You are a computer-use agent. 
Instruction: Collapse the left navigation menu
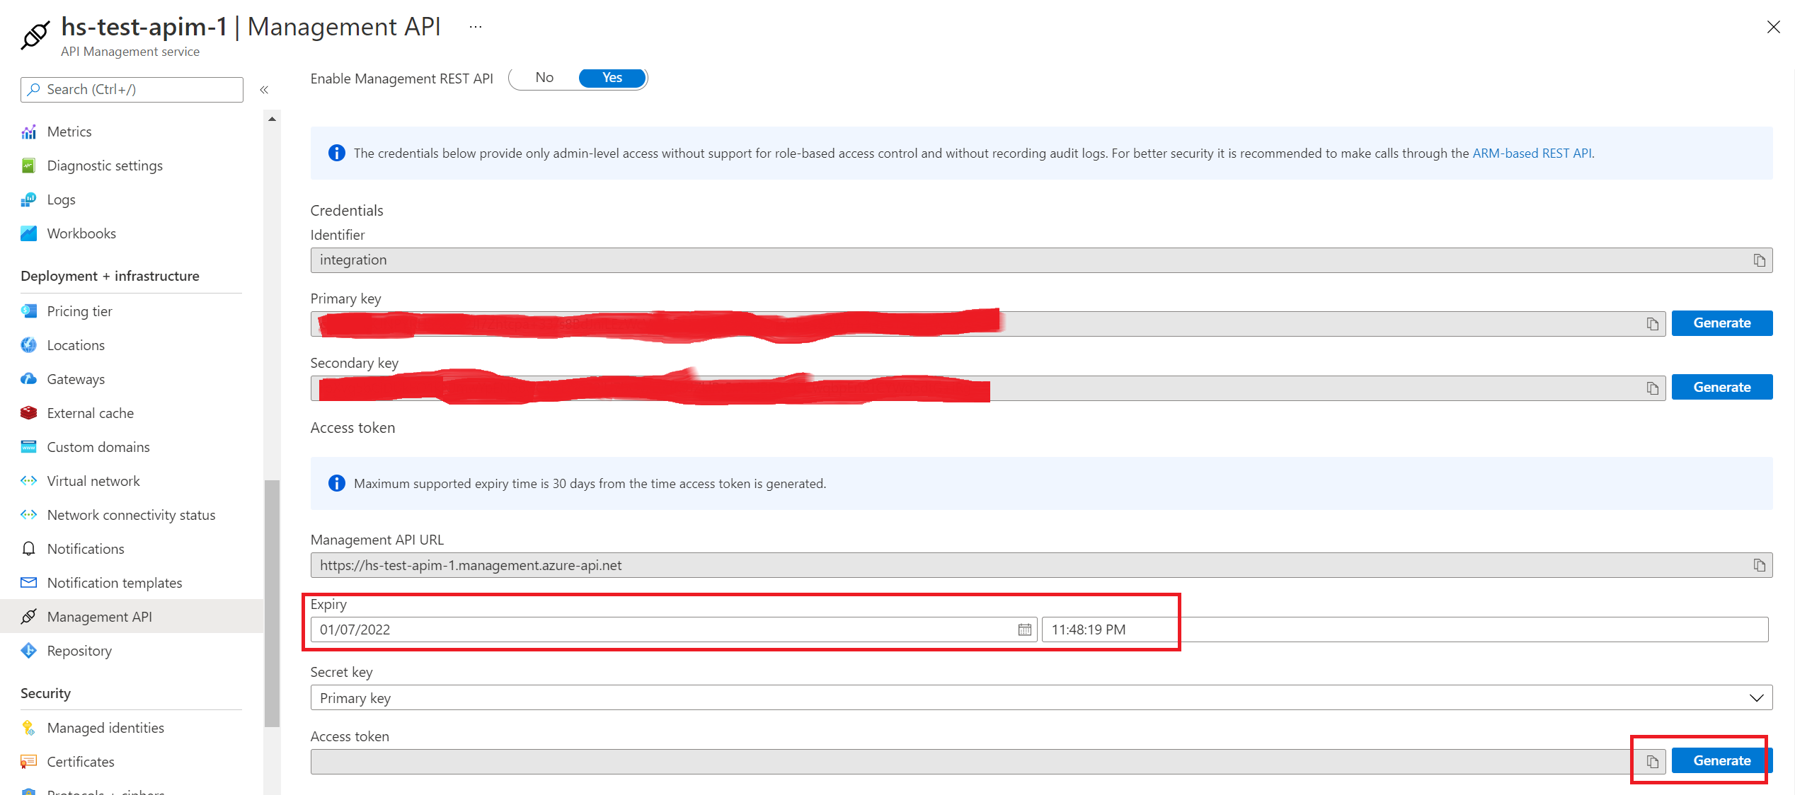tap(264, 90)
